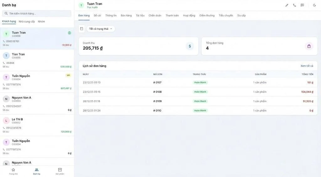This screenshot has width=321, height=177.
Task: Click the phone call icon in header
Action: [x=294, y=5]
